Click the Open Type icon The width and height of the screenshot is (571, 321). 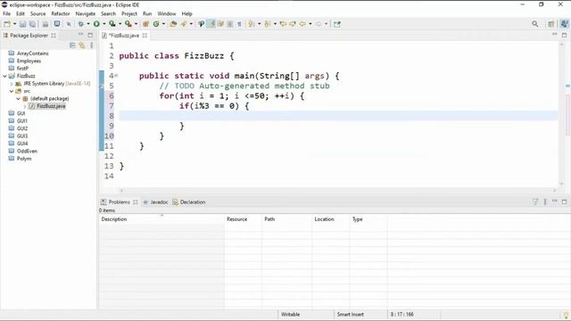(x=173, y=24)
